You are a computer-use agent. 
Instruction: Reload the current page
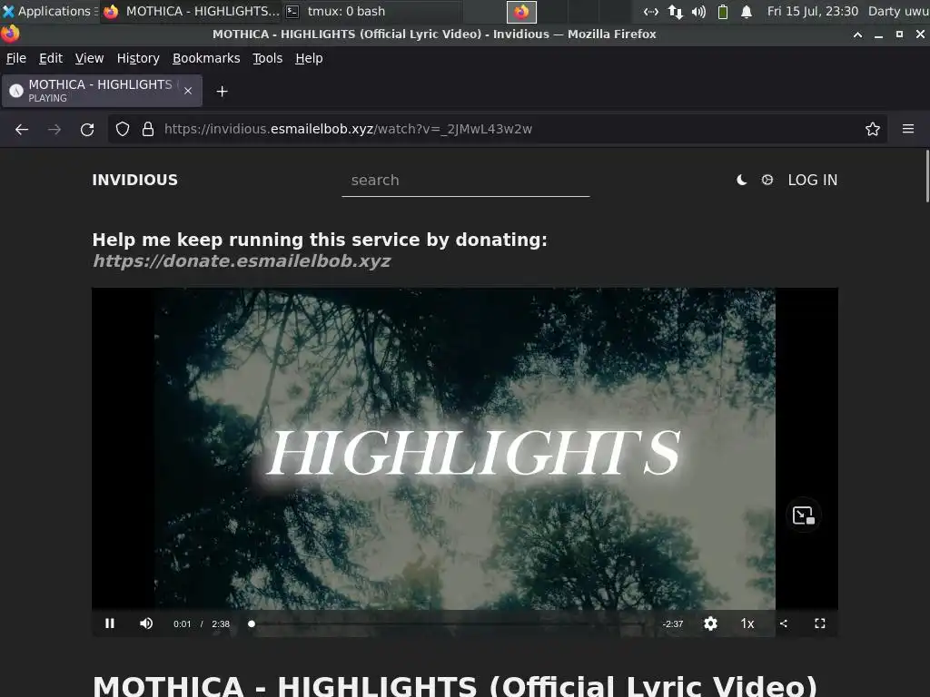point(87,129)
